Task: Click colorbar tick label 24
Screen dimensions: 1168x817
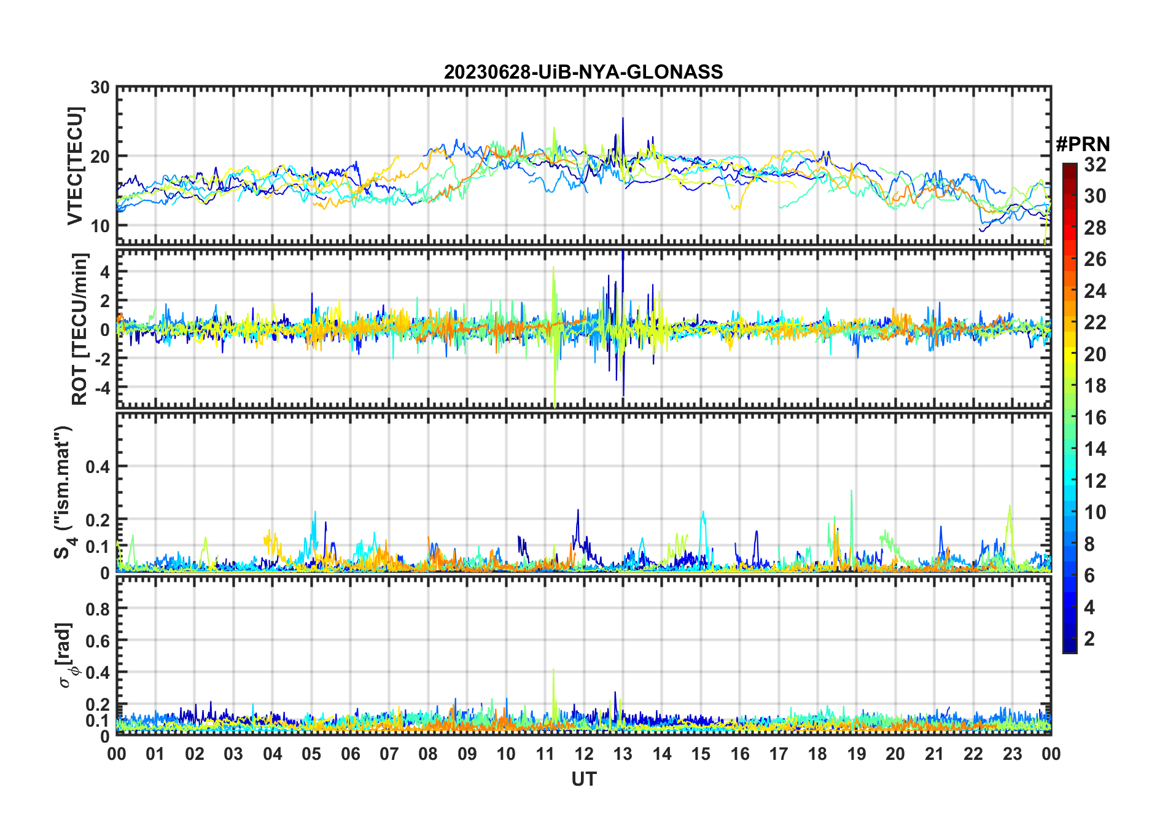Action: (1095, 291)
